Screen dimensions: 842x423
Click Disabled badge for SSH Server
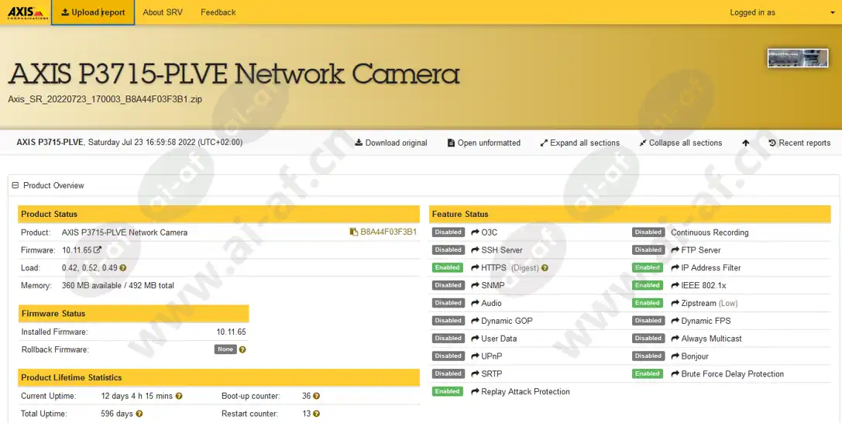tap(448, 250)
